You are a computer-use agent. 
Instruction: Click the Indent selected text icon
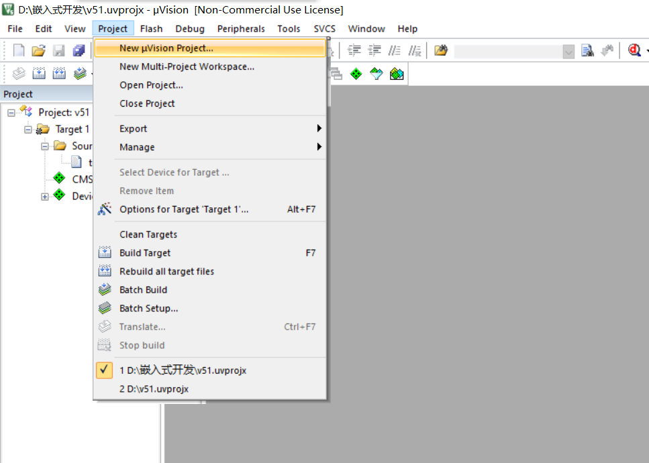pyautogui.click(x=354, y=50)
